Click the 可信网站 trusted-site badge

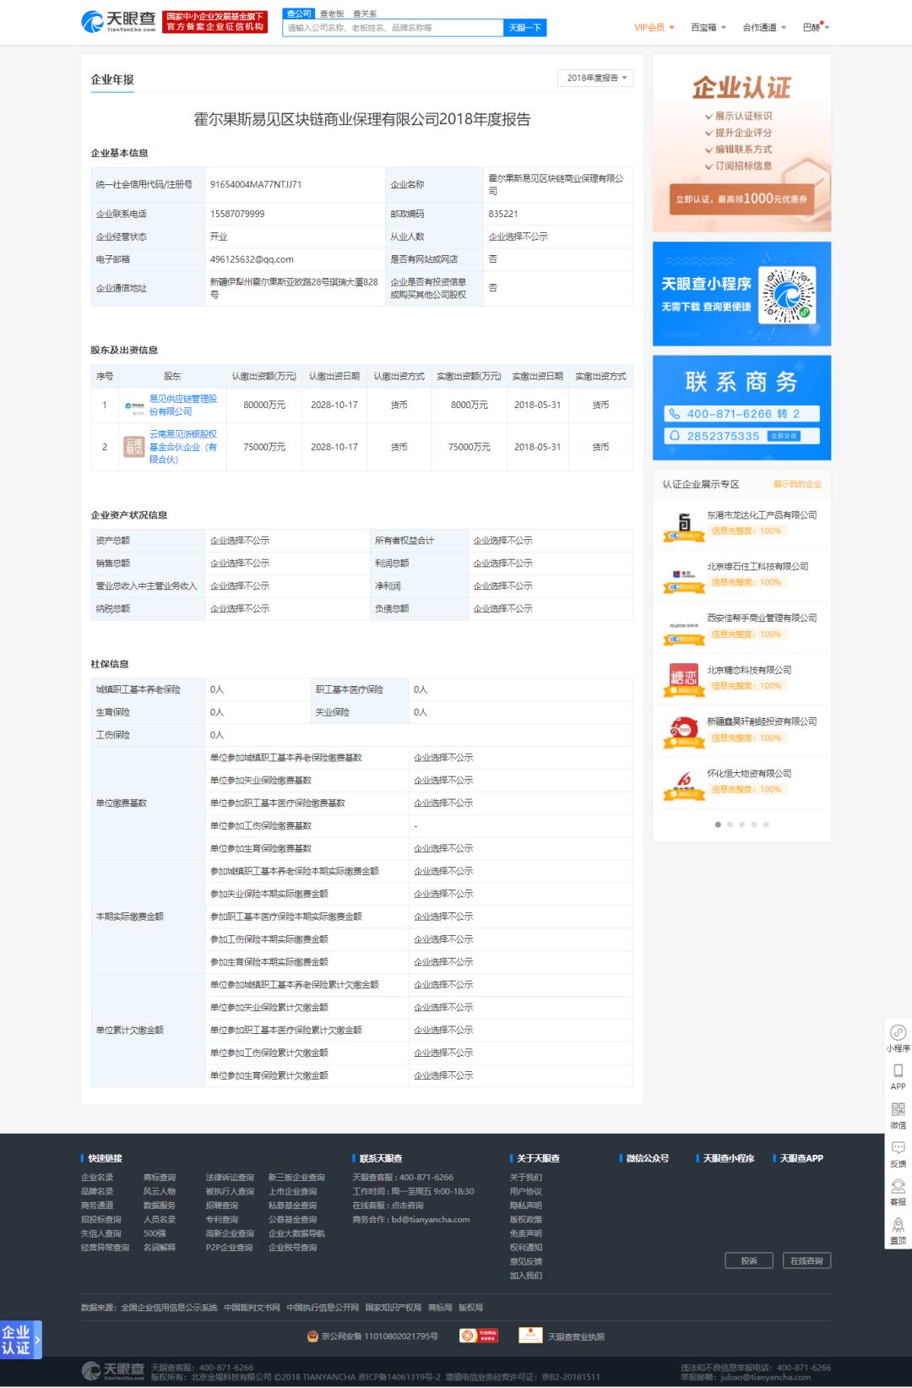click(479, 1336)
